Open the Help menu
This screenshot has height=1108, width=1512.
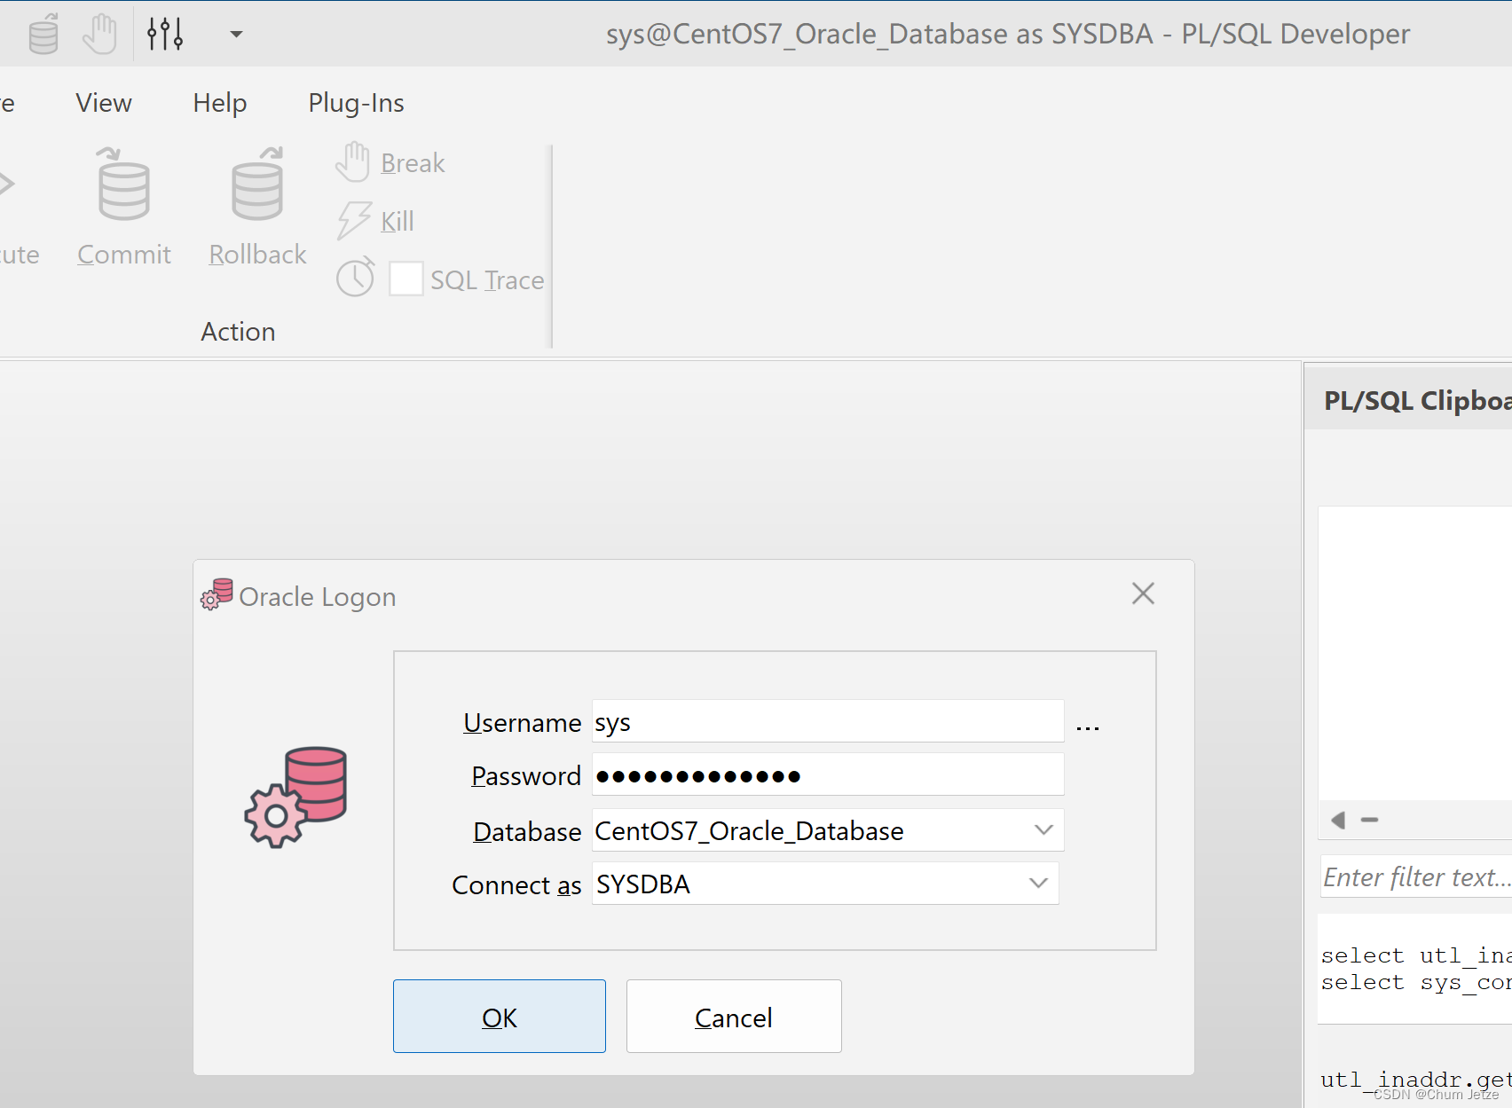pyautogui.click(x=220, y=103)
